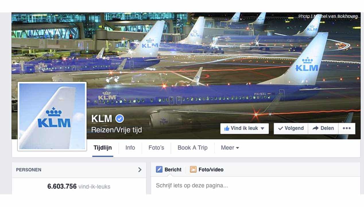Image resolution: width=364 pixels, height=207 pixels.
Task: Expand the Meer tab dropdown
Action: pos(230,148)
